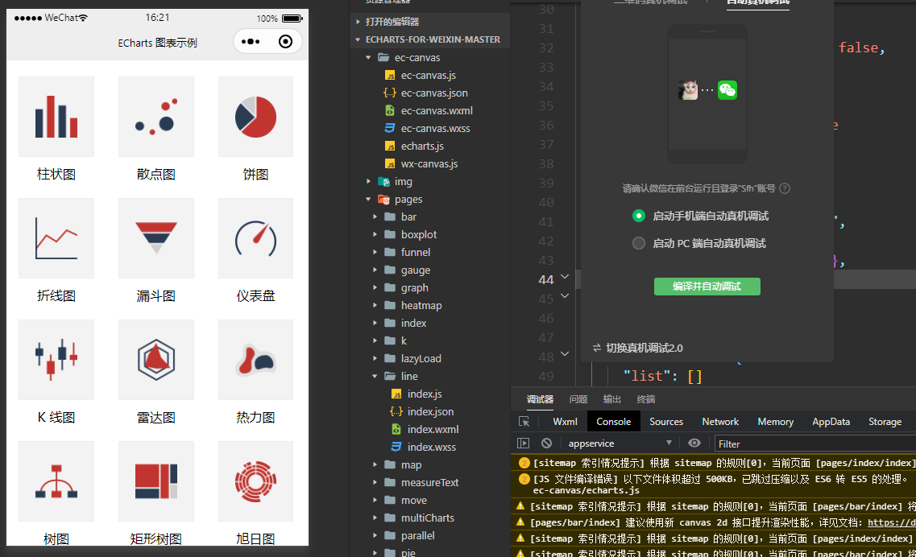Collapse the line folder
Image resolution: width=916 pixels, height=557 pixels.
375,376
